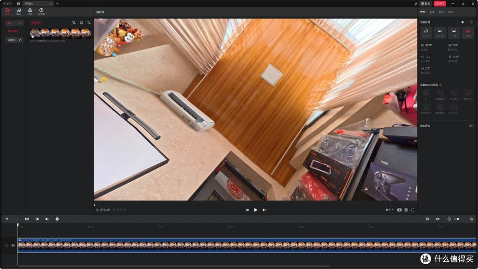
Task: Toggle the safe-area overlay icon in player
Action: point(399,210)
